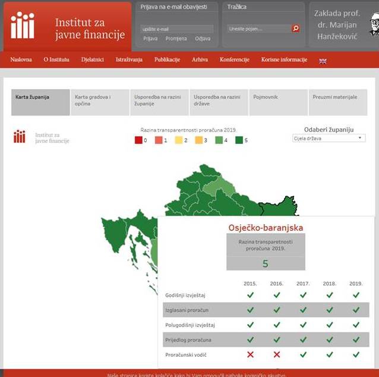Select the dark red level 0 legend swatch
379x377 pixels.
click(138, 140)
